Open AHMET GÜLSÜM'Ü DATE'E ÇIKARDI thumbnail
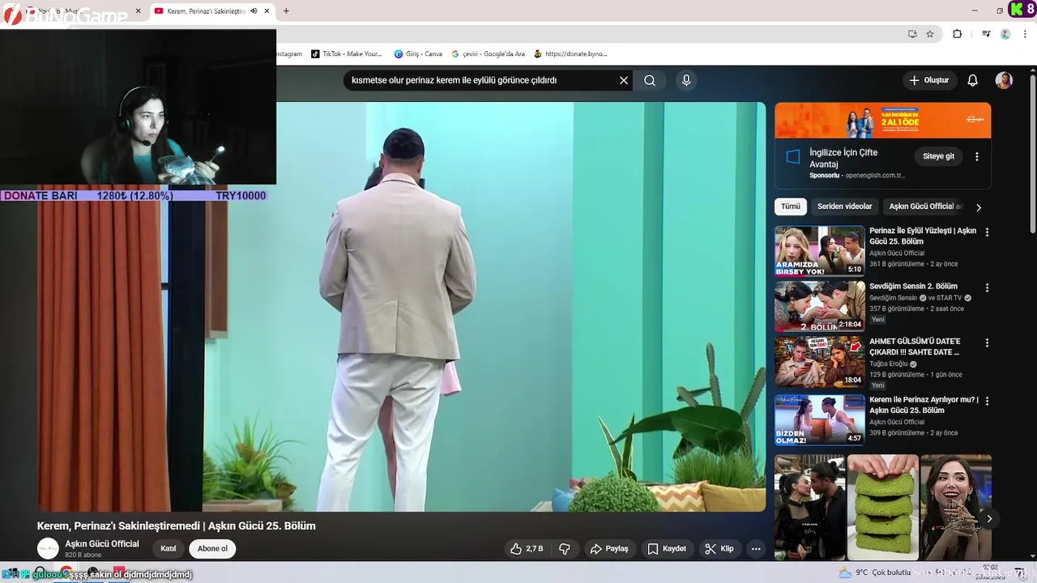Screen dimensions: 1037x583 [820, 362]
